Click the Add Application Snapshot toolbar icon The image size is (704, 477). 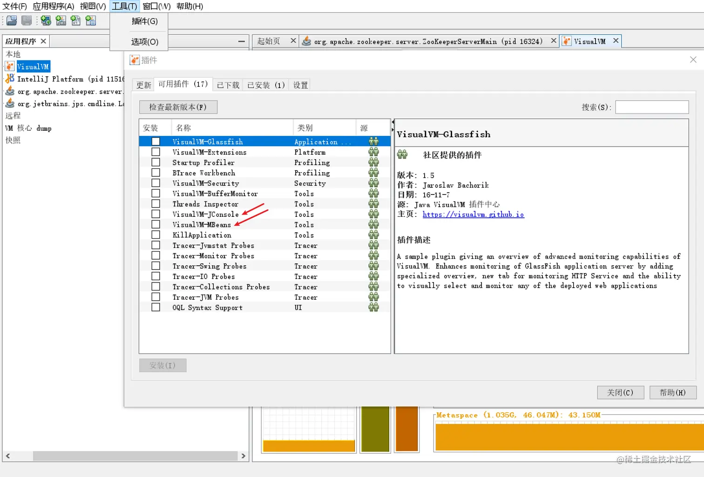pyautogui.click(x=90, y=20)
